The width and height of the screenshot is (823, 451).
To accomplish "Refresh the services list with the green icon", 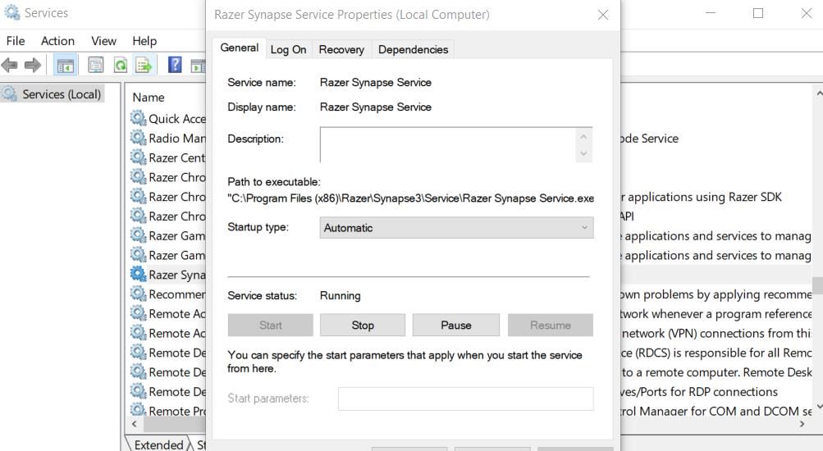I will (x=121, y=65).
